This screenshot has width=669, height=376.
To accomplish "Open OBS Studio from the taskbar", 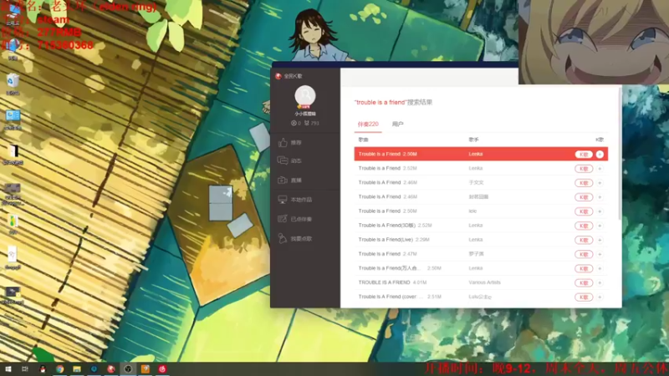I will click(128, 368).
